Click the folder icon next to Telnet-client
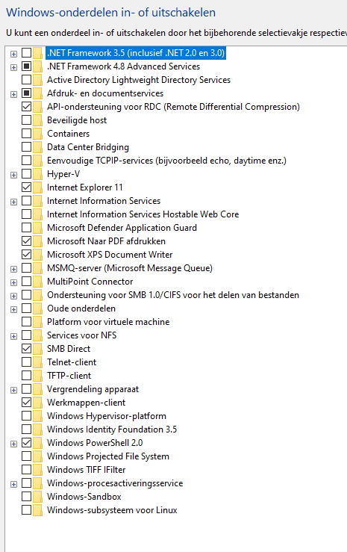347x552 pixels. click(x=37, y=362)
